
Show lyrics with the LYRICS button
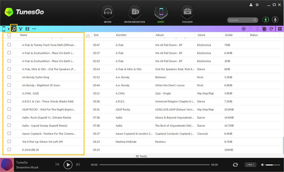[x=250, y=165]
